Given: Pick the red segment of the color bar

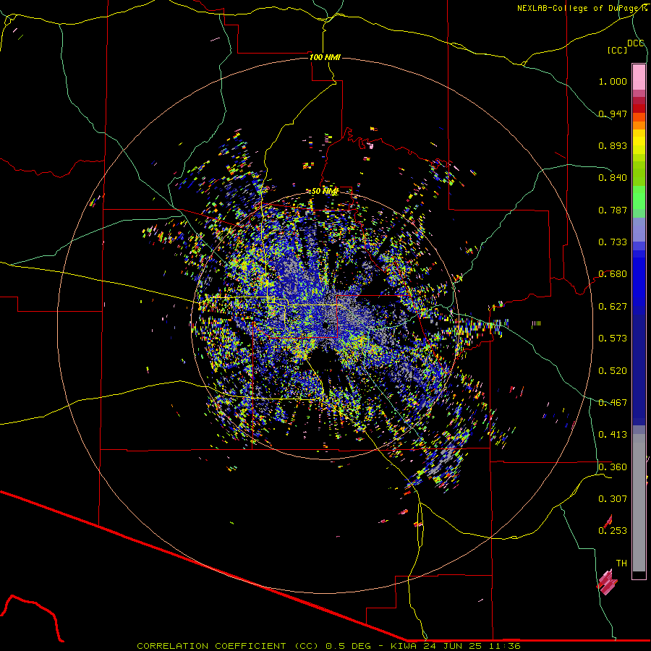Looking at the screenshot, I should point(639,108).
